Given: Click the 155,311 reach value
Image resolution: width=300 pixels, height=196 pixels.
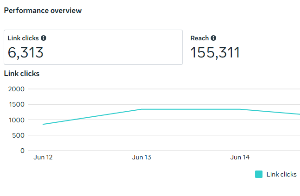Looking at the screenshot, I should pos(215,53).
